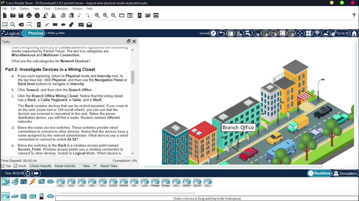This screenshot has height=201, width=359.
Task: Draw a rectangle shape tool
Action: coord(55,25)
